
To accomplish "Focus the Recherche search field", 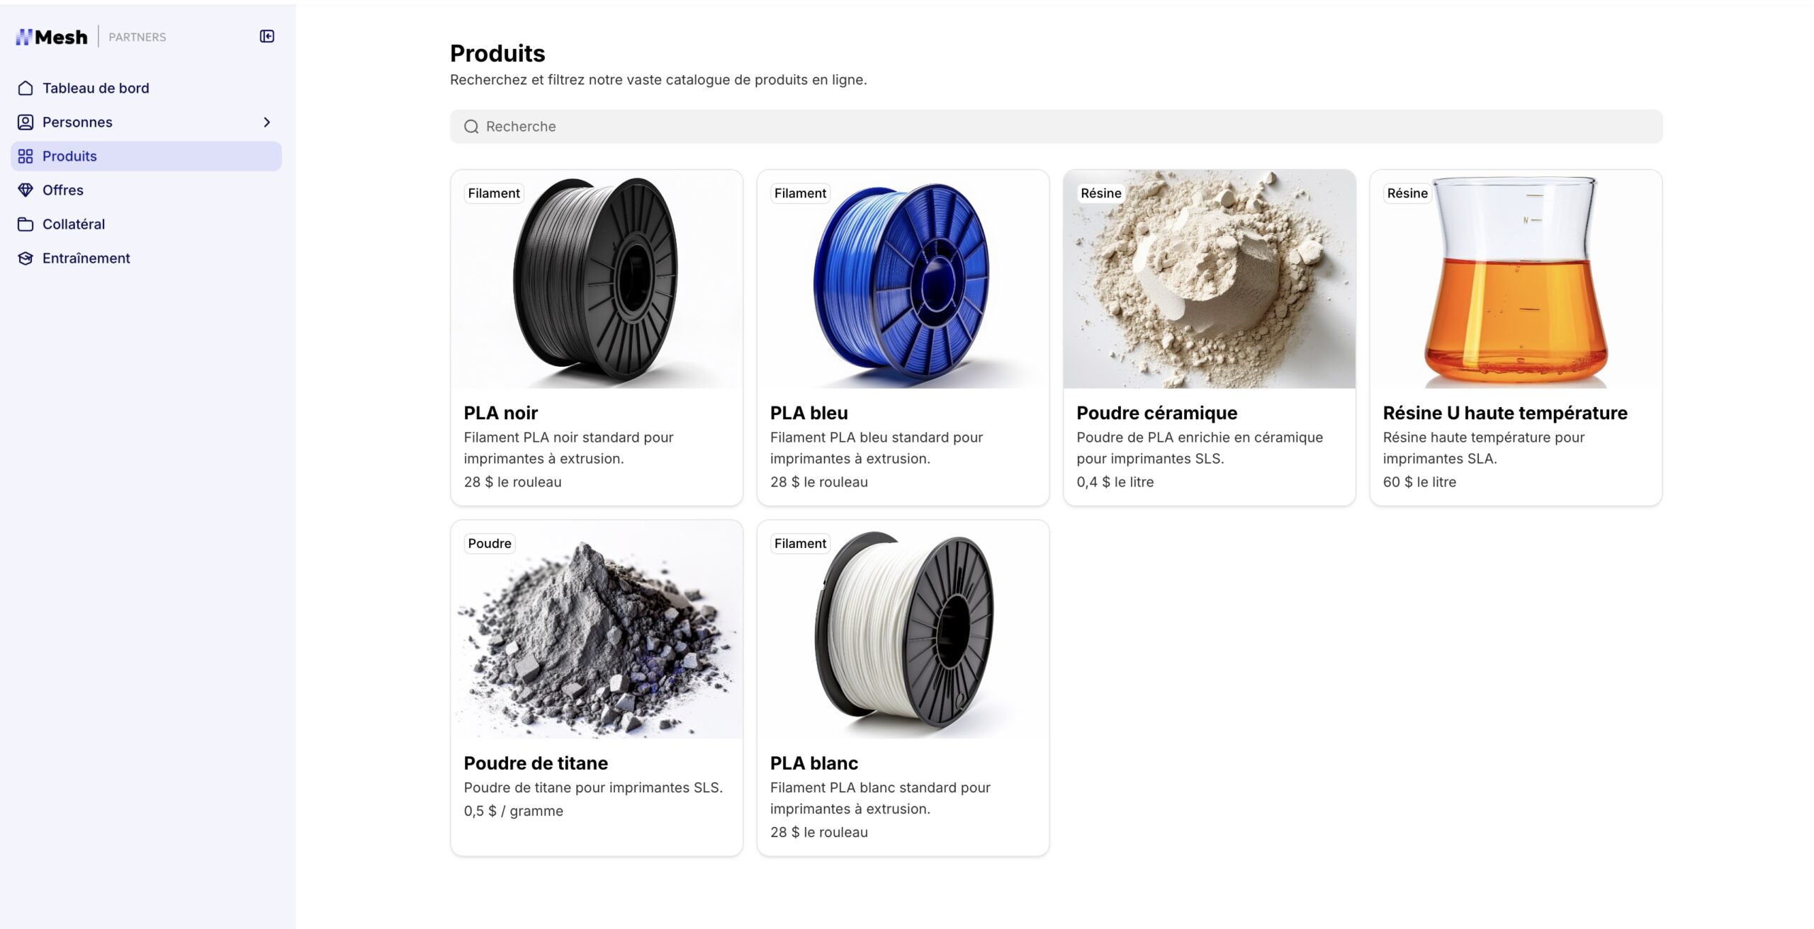I will point(1056,126).
